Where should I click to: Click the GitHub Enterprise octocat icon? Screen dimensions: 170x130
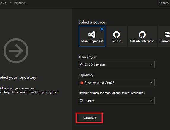142,35
